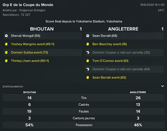
Task: Click the goal ball icon beside Sherub Wangdi
Action: [6, 35]
